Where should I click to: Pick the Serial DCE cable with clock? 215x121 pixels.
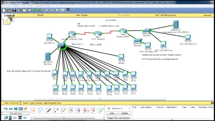pyautogui.click(x=86, y=111)
